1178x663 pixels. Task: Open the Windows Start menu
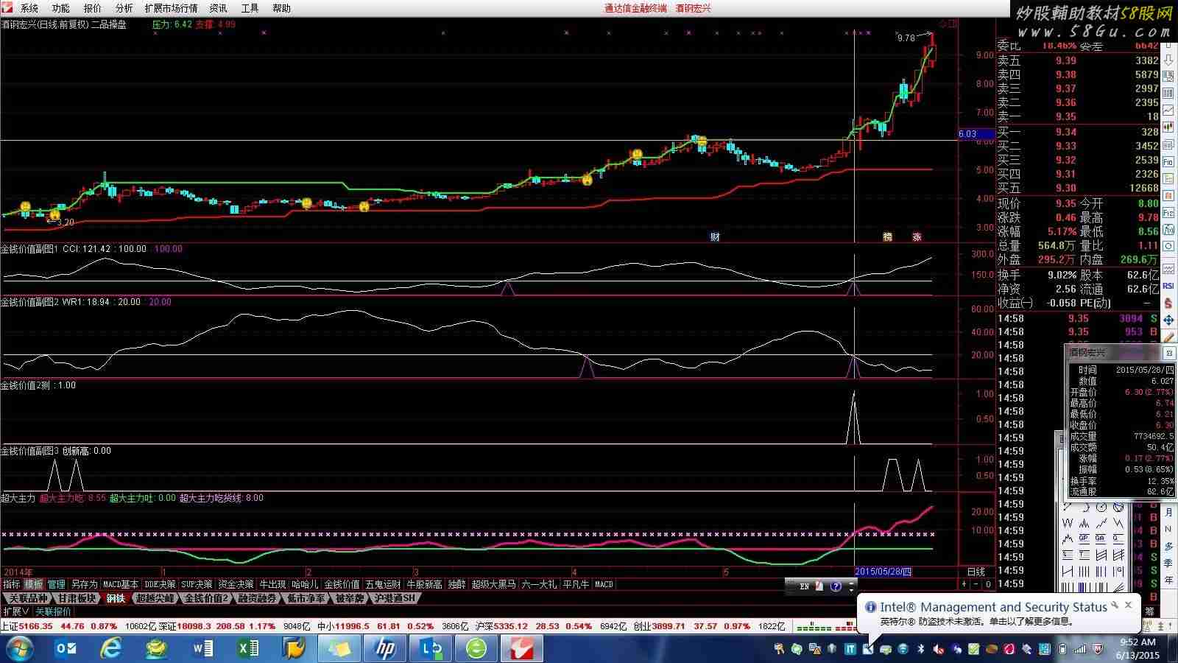click(x=19, y=648)
